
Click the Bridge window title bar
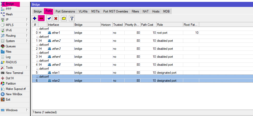[142, 5]
